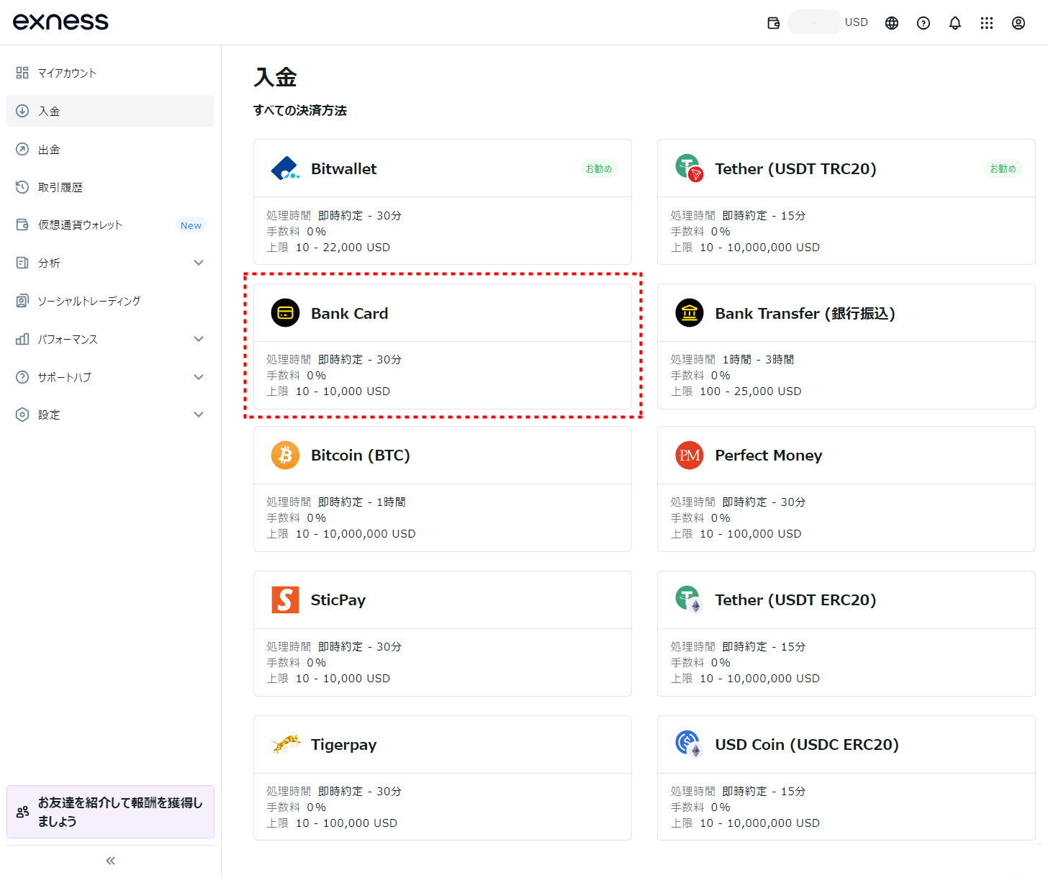The width and height of the screenshot is (1048, 878).
Task: Click the 出金 sidebar arrow icon
Action: [x=22, y=149]
